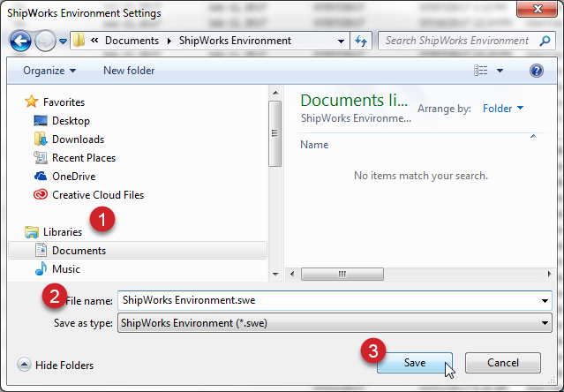Click navigation pane scroll up arrow
Image resolution: width=564 pixels, height=392 pixels.
[275, 93]
